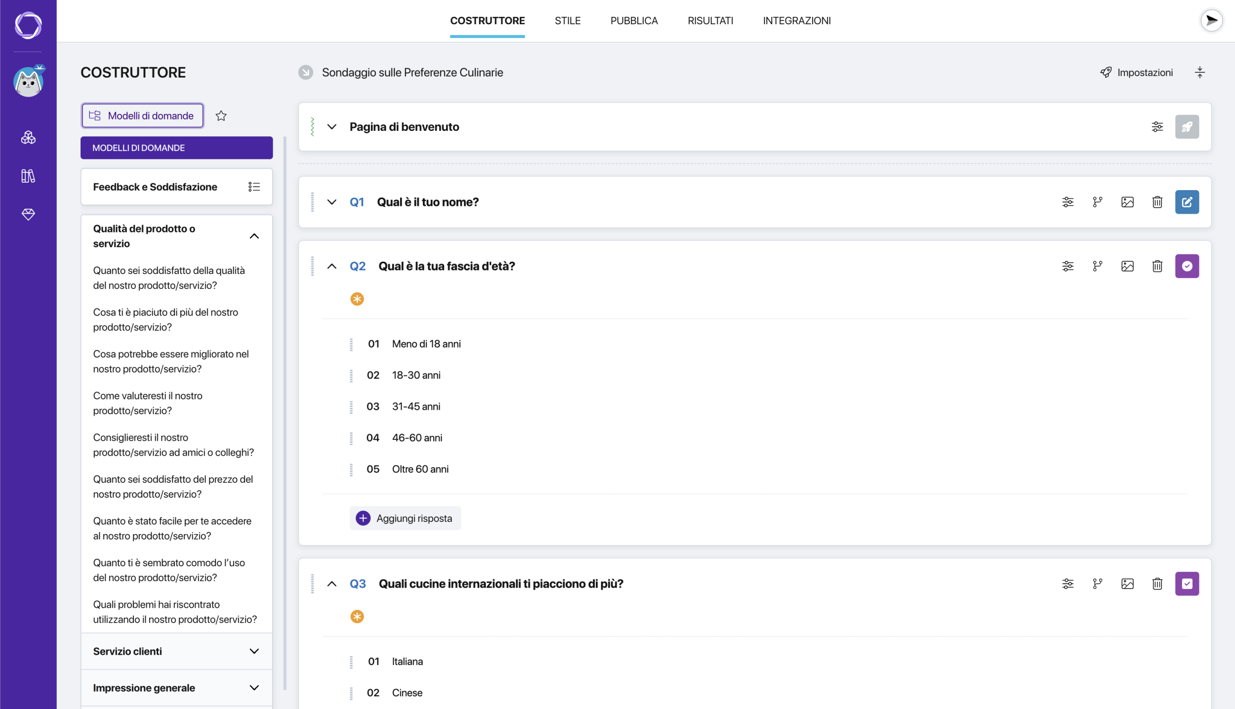Open settings sliders for Q3
This screenshot has height=709, width=1235.
coord(1068,584)
